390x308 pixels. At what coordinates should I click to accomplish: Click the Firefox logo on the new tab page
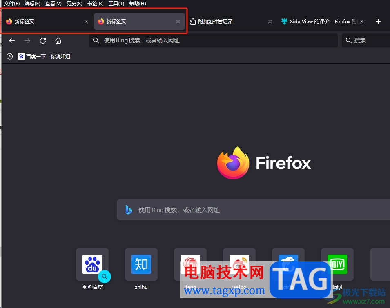233,163
